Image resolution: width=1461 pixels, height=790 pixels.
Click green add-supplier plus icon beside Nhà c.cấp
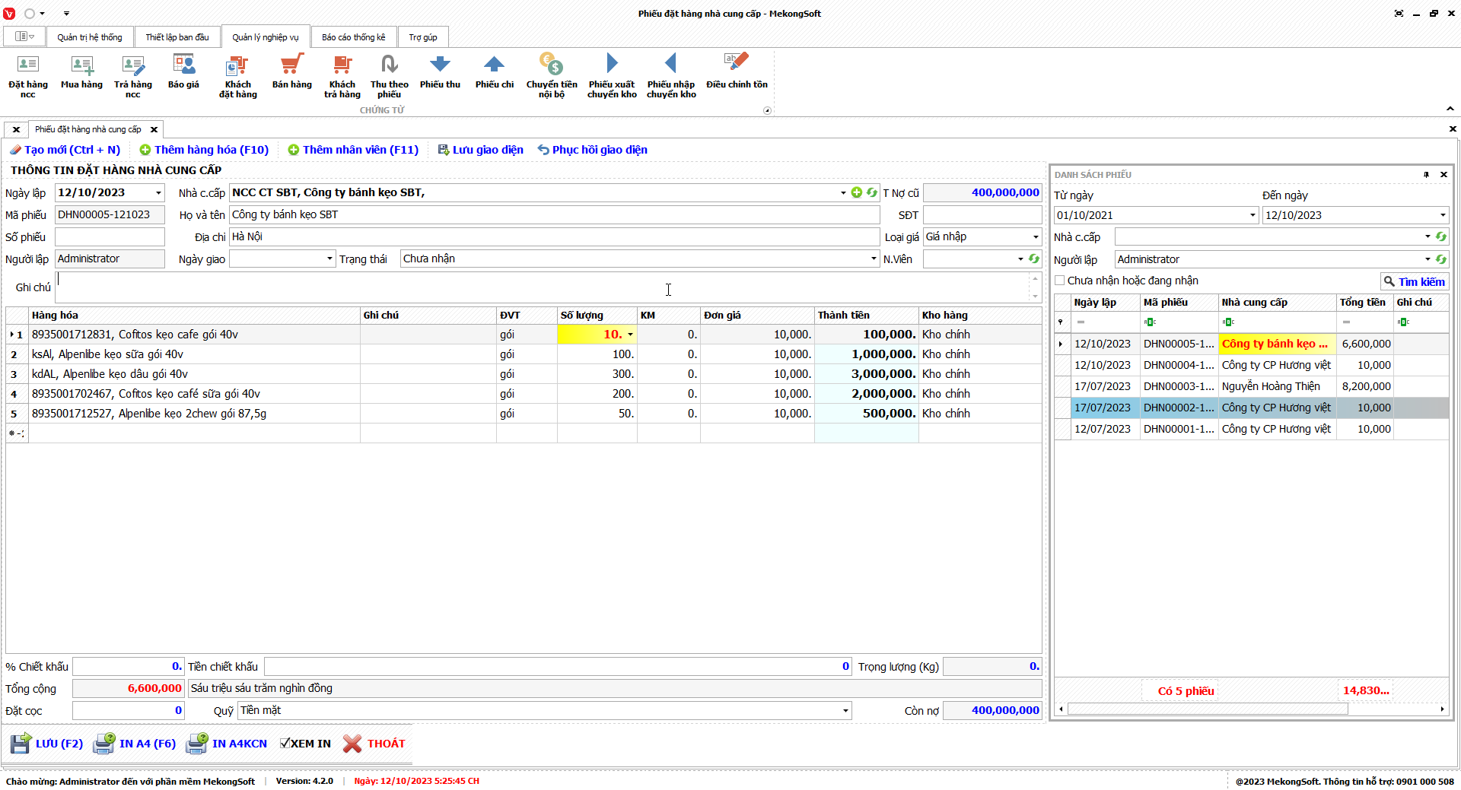[x=857, y=192]
